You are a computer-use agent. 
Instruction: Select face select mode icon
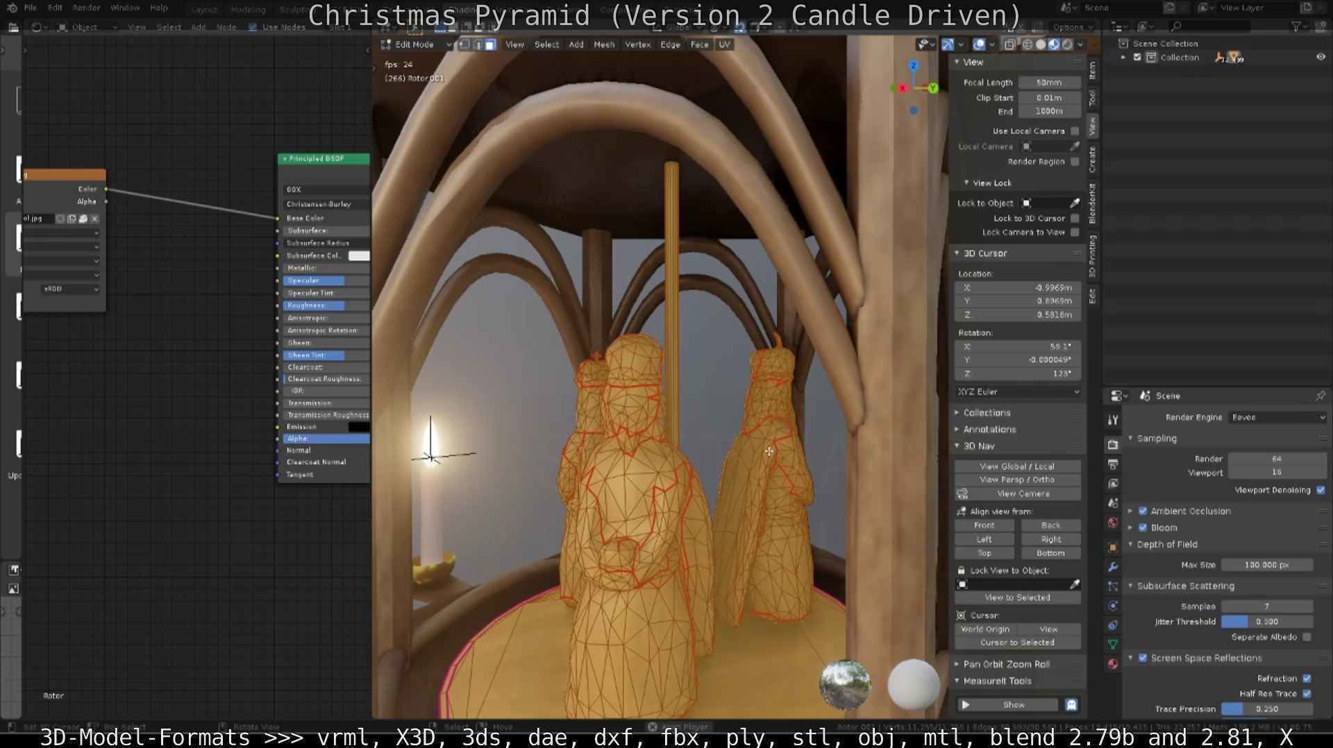[x=490, y=44]
